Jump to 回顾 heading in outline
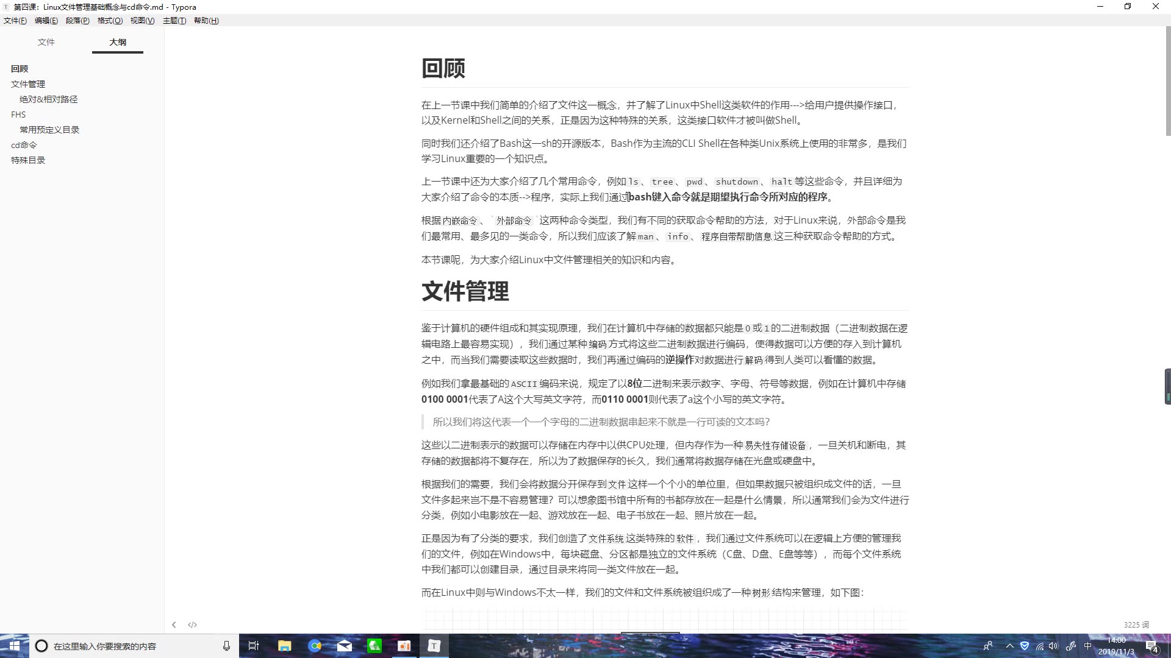Image resolution: width=1171 pixels, height=658 pixels. point(20,69)
